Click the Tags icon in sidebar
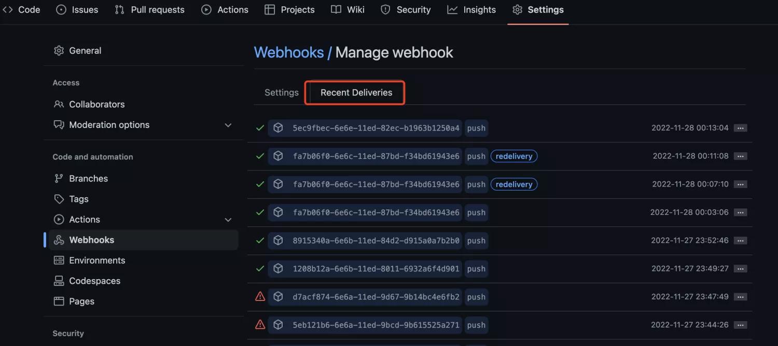This screenshot has height=346, width=778. click(x=59, y=199)
